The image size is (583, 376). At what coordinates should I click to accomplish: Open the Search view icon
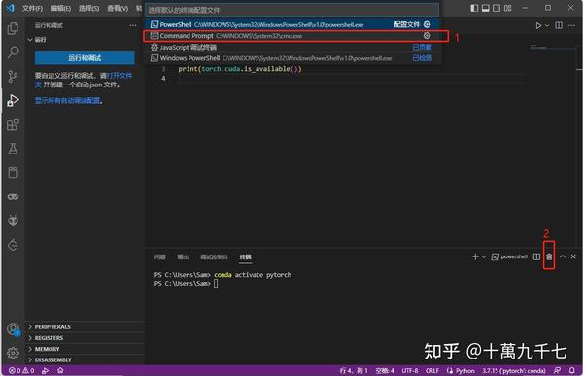tap(13, 52)
